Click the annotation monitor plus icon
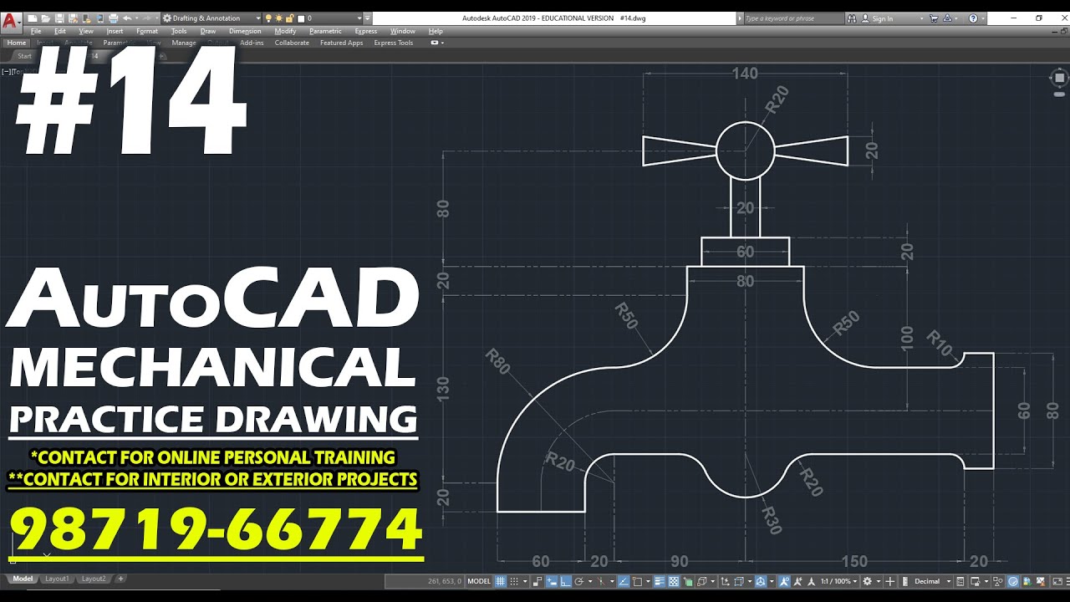Viewport: 1070px width, 602px height. pos(889,581)
